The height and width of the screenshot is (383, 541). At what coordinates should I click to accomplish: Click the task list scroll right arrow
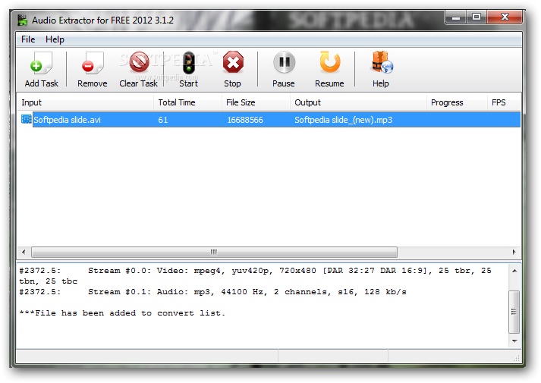point(514,252)
